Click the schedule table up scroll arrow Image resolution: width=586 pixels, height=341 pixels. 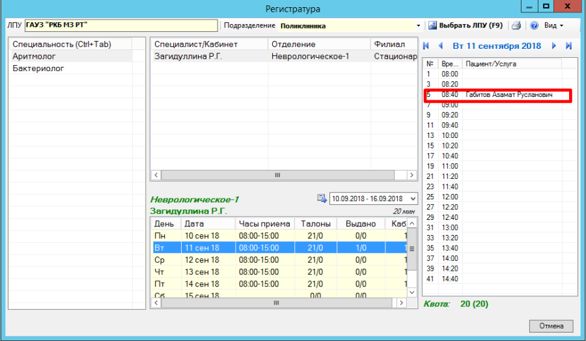(412, 223)
